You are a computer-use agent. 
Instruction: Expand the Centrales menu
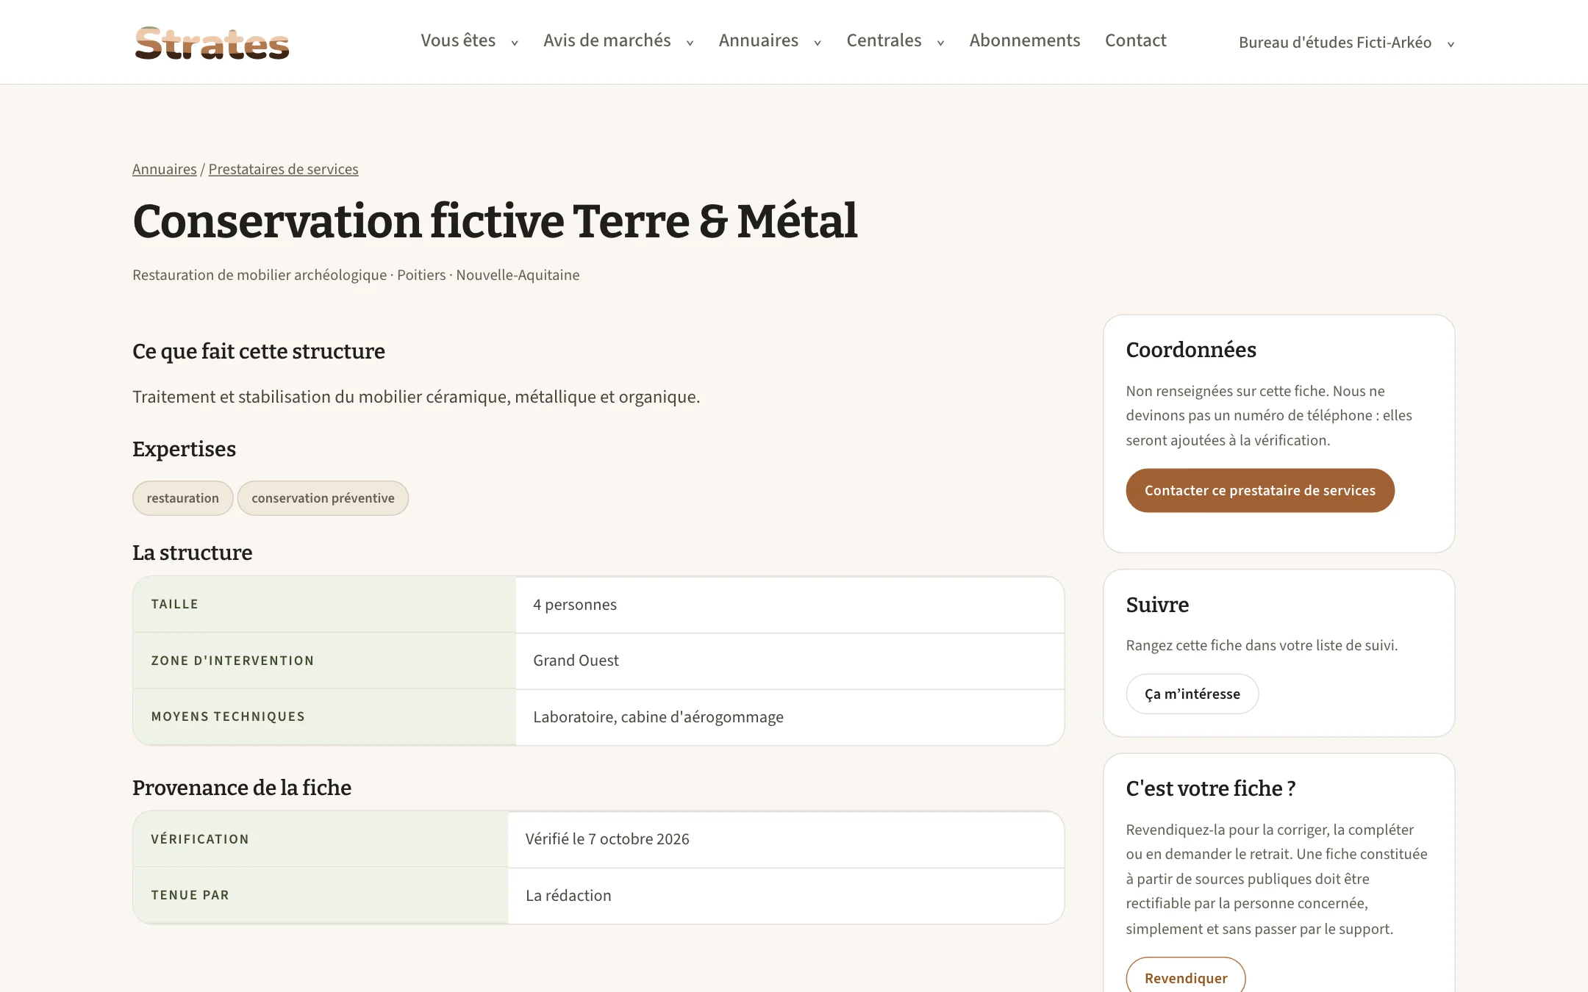(x=895, y=40)
